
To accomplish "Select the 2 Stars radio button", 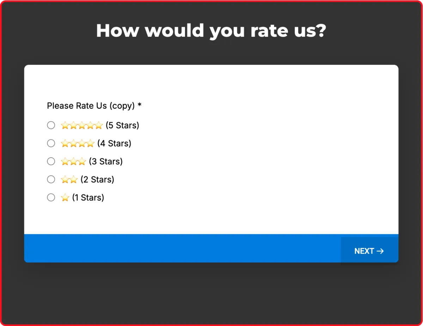I will click(x=51, y=179).
